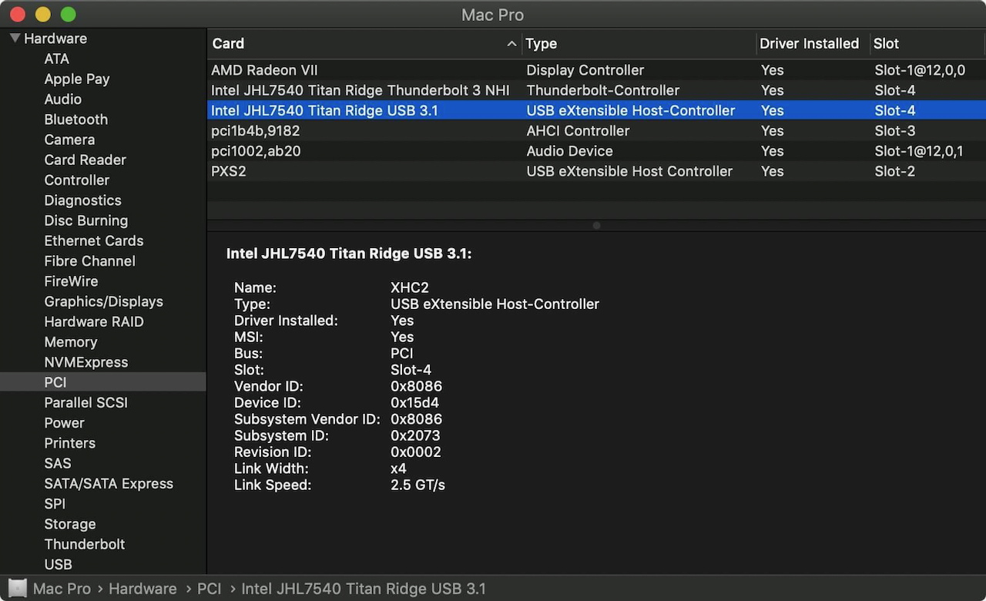Collapse the Hardware disclosure triangle
This screenshot has height=601, width=986.
pos(15,39)
